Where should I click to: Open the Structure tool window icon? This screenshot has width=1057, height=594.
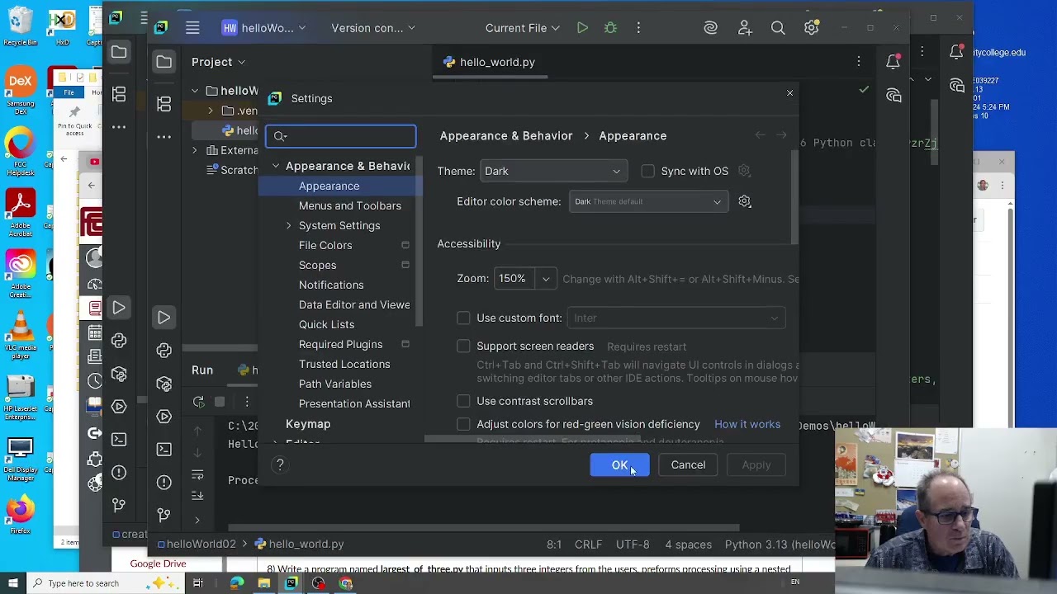pyautogui.click(x=164, y=103)
